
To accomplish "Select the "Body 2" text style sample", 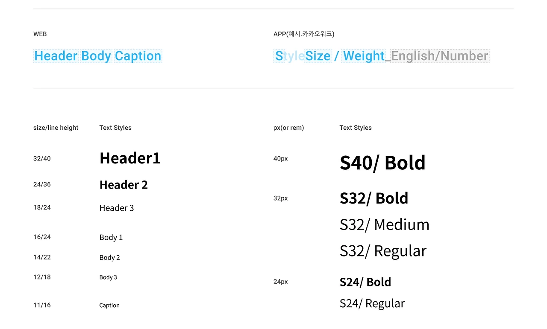I will [x=110, y=257].
